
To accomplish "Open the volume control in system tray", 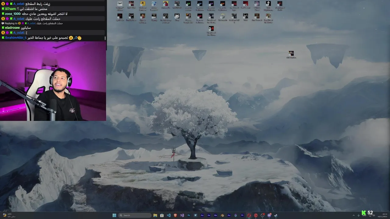I will pos(374,215).
